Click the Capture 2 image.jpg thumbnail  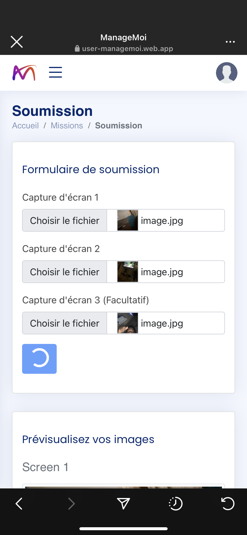(128, 272)
